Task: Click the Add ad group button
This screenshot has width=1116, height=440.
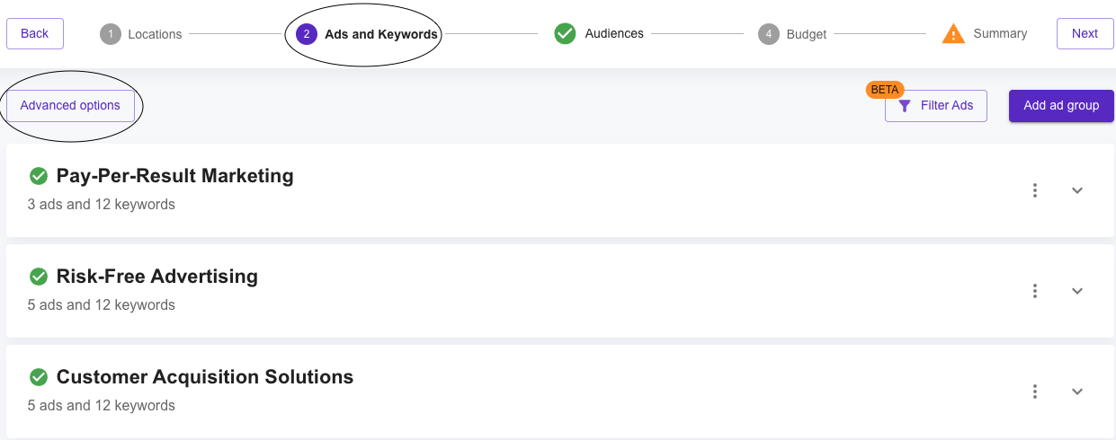Action: click(1061, 105)
